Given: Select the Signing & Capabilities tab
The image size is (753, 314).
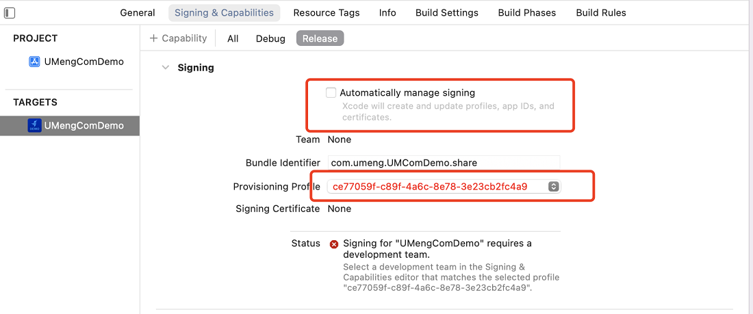Looking at the screenshot, I should click(224, 13).
